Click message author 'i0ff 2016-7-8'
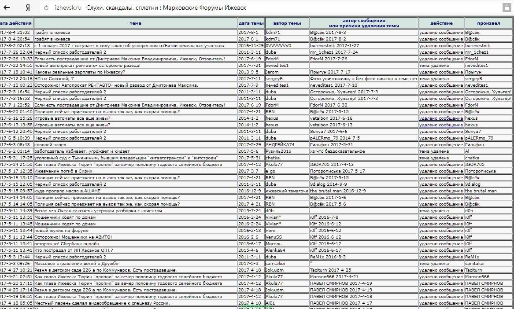The image size is (514, 309). click(324, 217)
